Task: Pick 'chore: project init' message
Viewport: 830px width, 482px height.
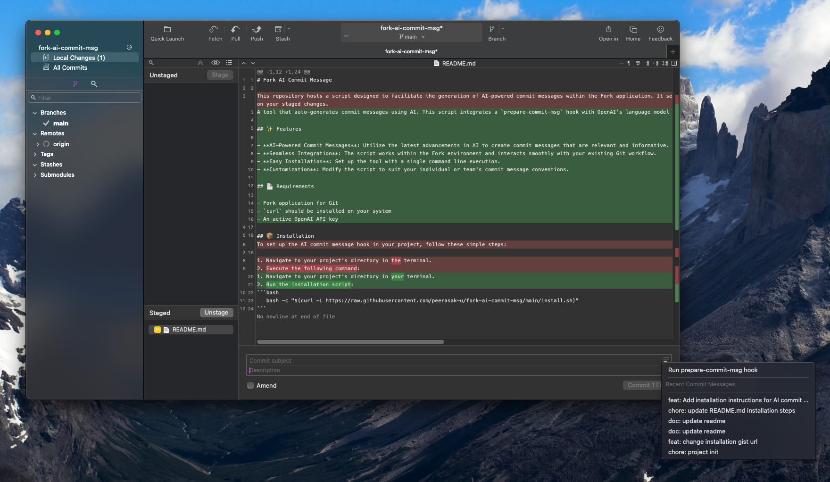Action: 739,452
